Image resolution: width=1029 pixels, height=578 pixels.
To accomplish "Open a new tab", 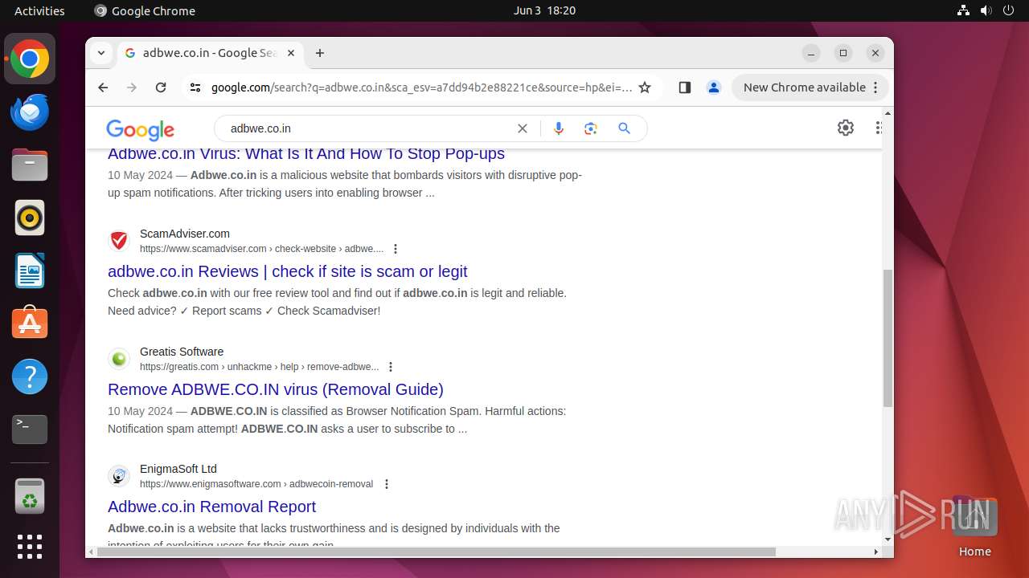I will 320,53.
